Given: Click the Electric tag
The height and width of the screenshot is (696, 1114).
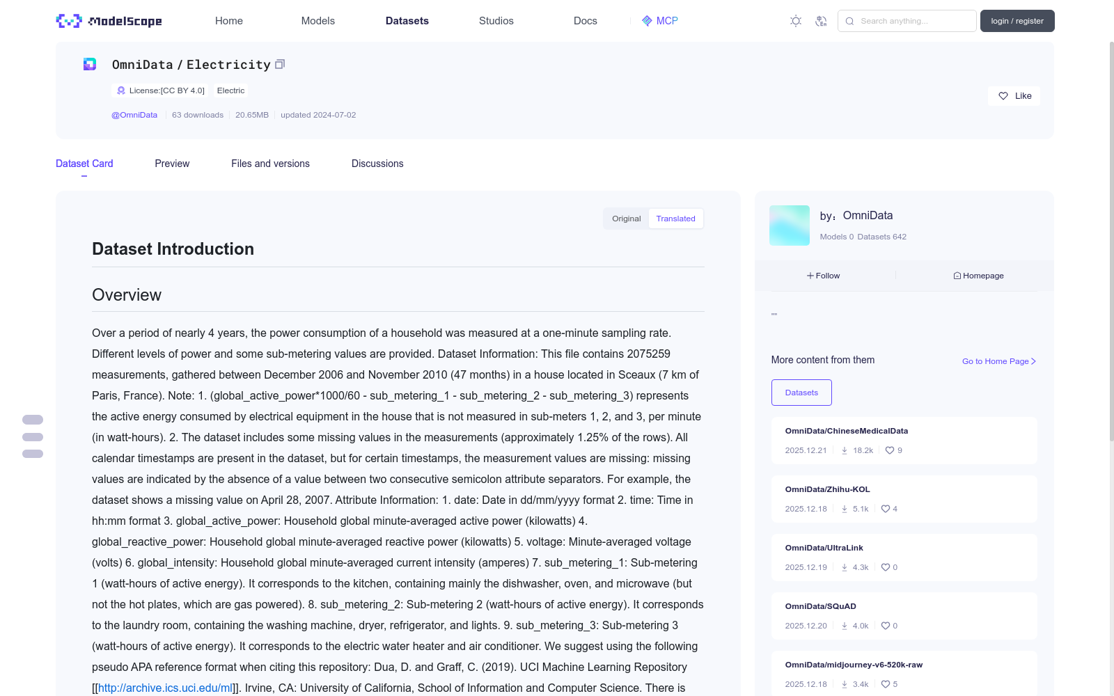Looking at the screenshot, I should [231, 90].
